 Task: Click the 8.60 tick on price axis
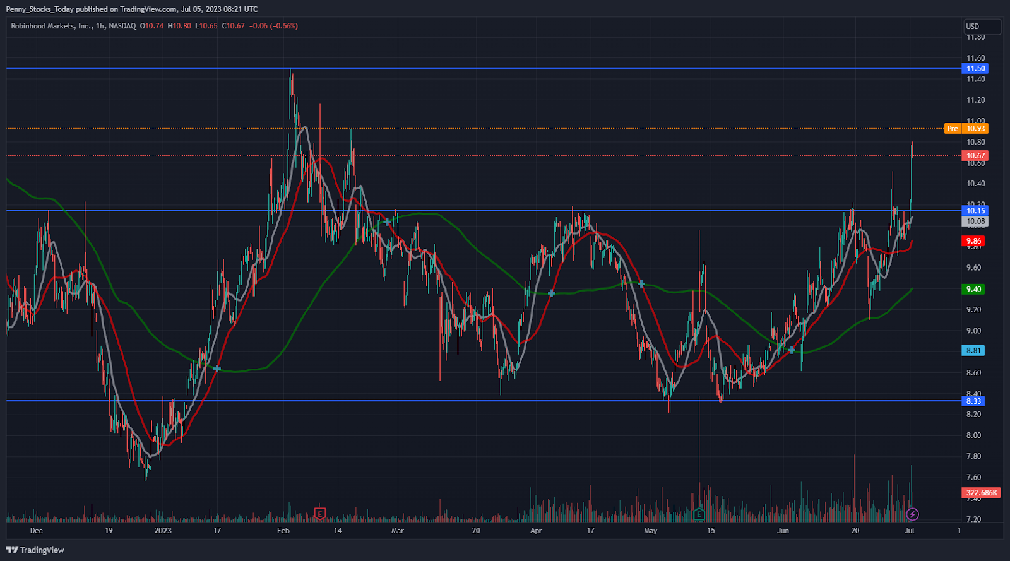[x=974, y=373]
